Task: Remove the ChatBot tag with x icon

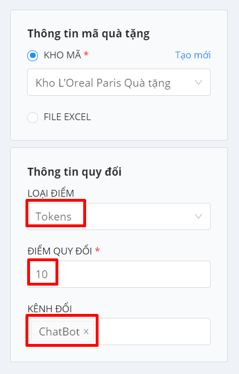Action: click(x=86, y=331)
